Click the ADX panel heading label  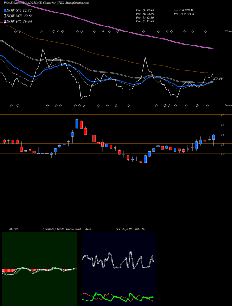89,229
